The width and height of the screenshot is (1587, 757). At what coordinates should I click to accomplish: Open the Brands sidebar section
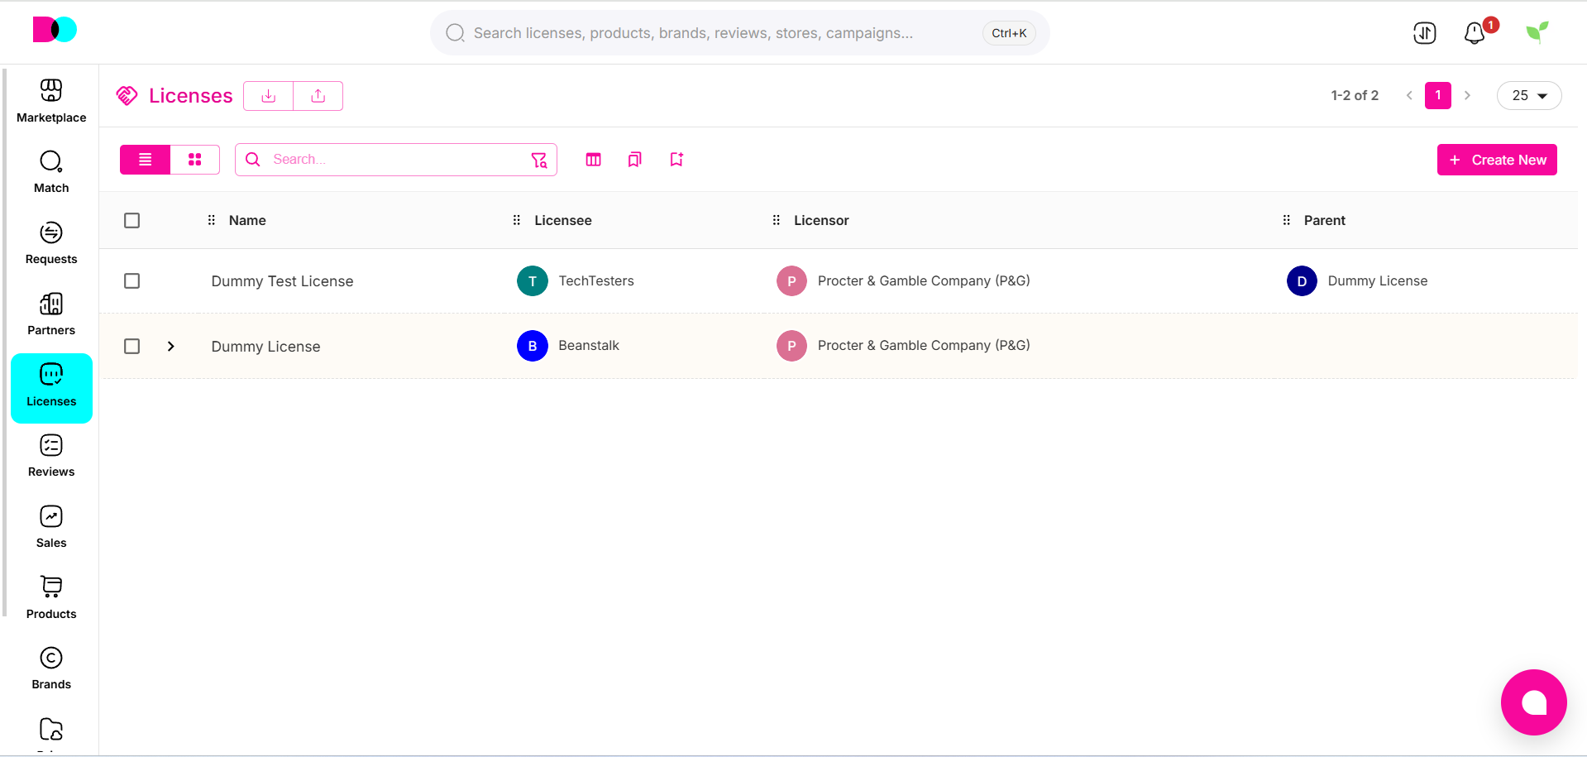click(x=51, y=668)
